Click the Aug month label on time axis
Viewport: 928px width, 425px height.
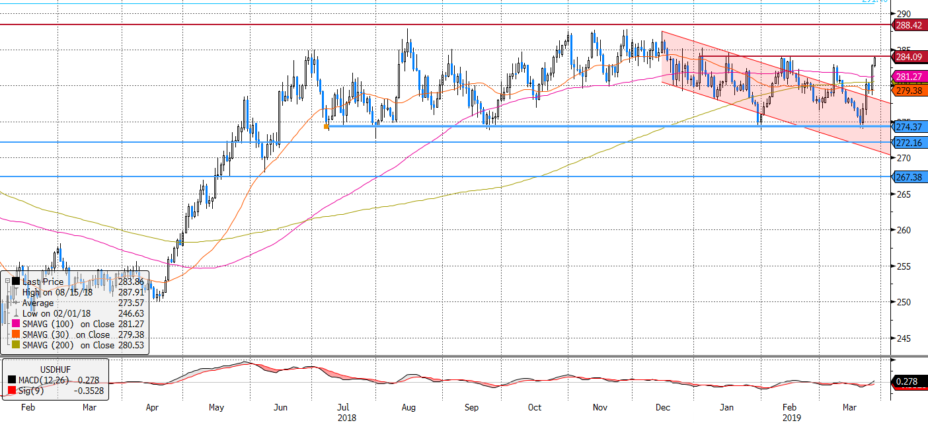point(408,408)
